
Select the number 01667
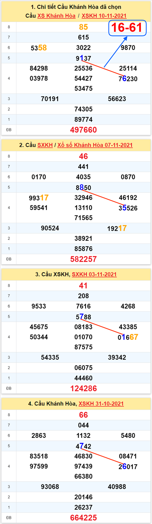tap(128, 337)
